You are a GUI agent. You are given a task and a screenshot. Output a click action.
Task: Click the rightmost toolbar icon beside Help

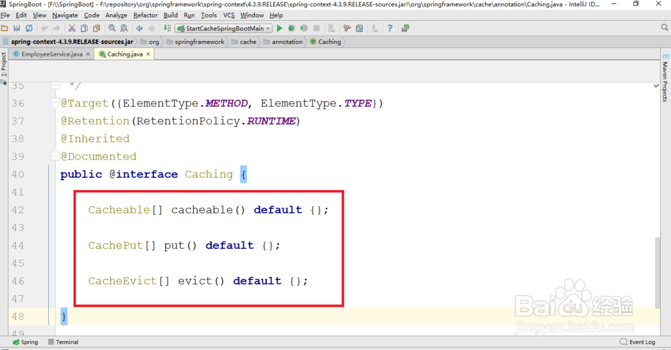pos(405,28)
